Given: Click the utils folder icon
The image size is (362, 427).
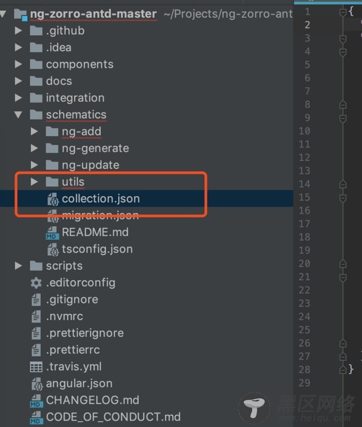Looking at the screenshot, I should click(x=52, y=182).
